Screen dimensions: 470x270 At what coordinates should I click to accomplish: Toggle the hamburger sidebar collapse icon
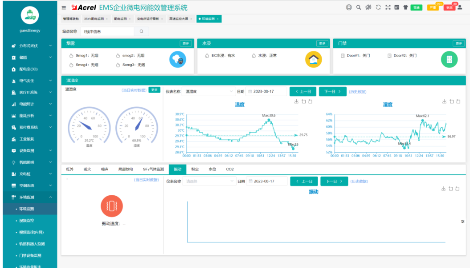tap(64, 8)
